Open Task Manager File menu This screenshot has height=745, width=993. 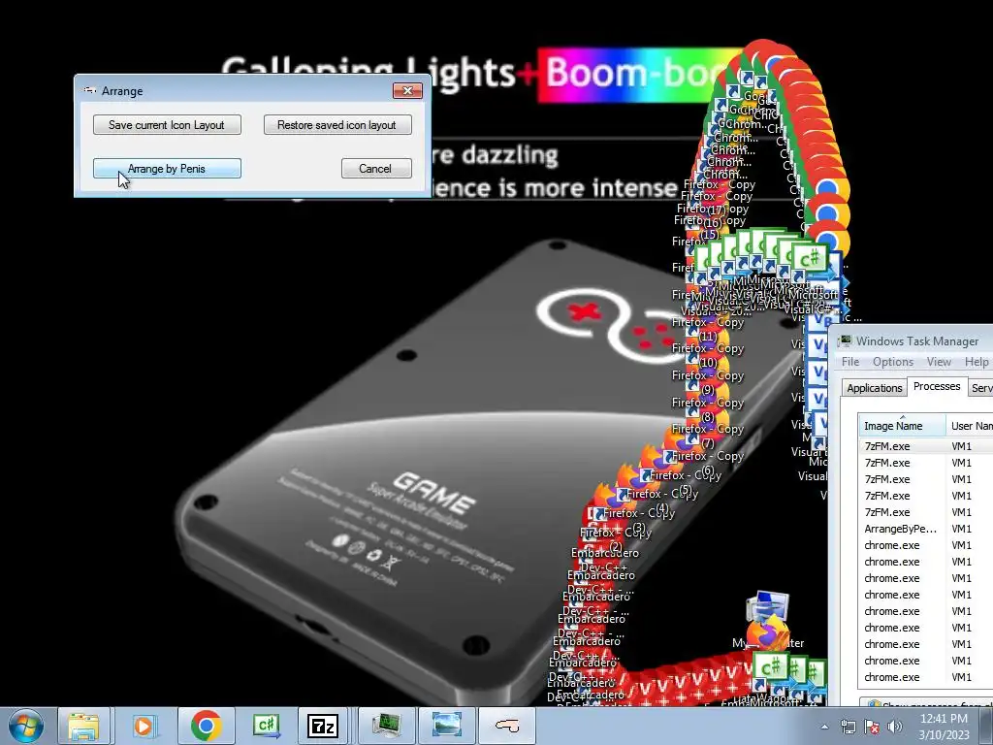(x=849, y=362)
